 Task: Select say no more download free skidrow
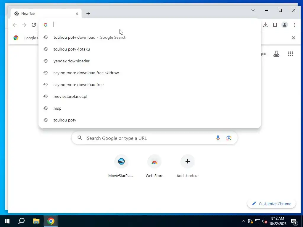(x=150, y=73)
